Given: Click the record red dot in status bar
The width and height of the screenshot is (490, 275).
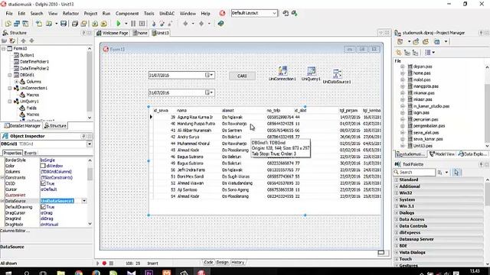Looking at the screenshot, I should click(104, 263).
